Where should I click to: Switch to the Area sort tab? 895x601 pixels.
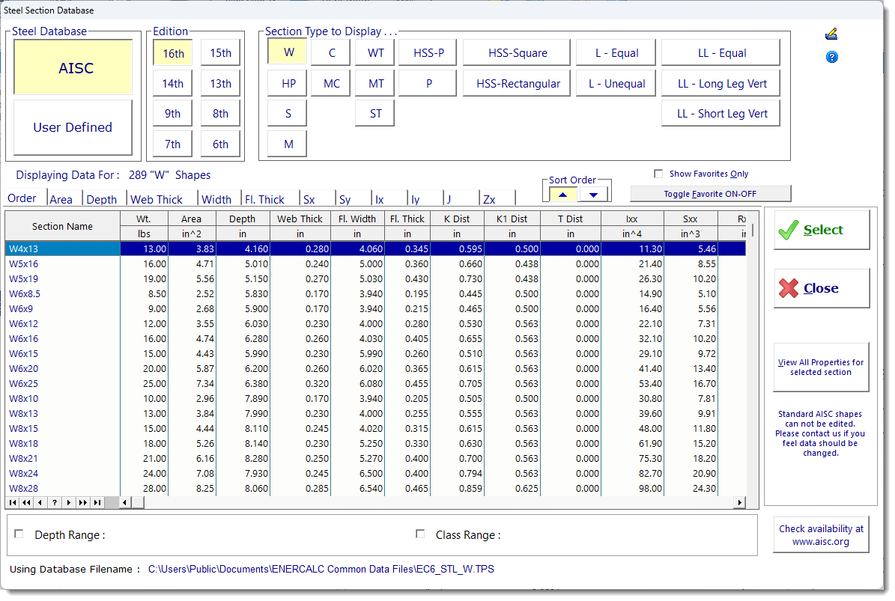61,200
